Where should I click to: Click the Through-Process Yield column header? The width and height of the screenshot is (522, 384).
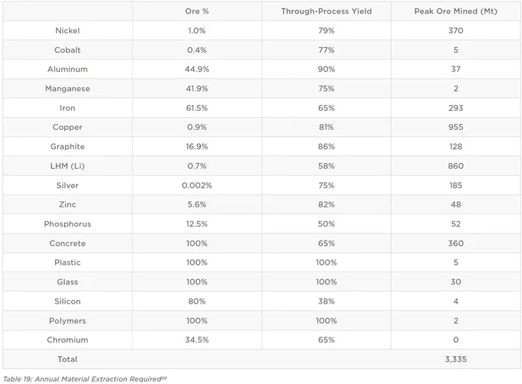tap(326, 12)
